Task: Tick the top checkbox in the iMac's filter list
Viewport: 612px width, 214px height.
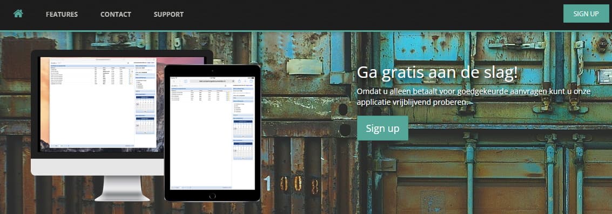Action: 137,80
